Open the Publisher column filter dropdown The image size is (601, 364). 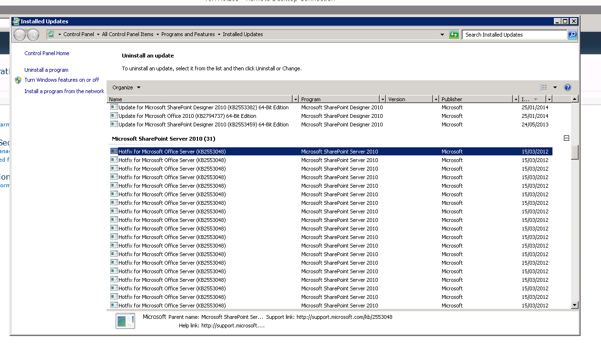[x=516, y=99]
